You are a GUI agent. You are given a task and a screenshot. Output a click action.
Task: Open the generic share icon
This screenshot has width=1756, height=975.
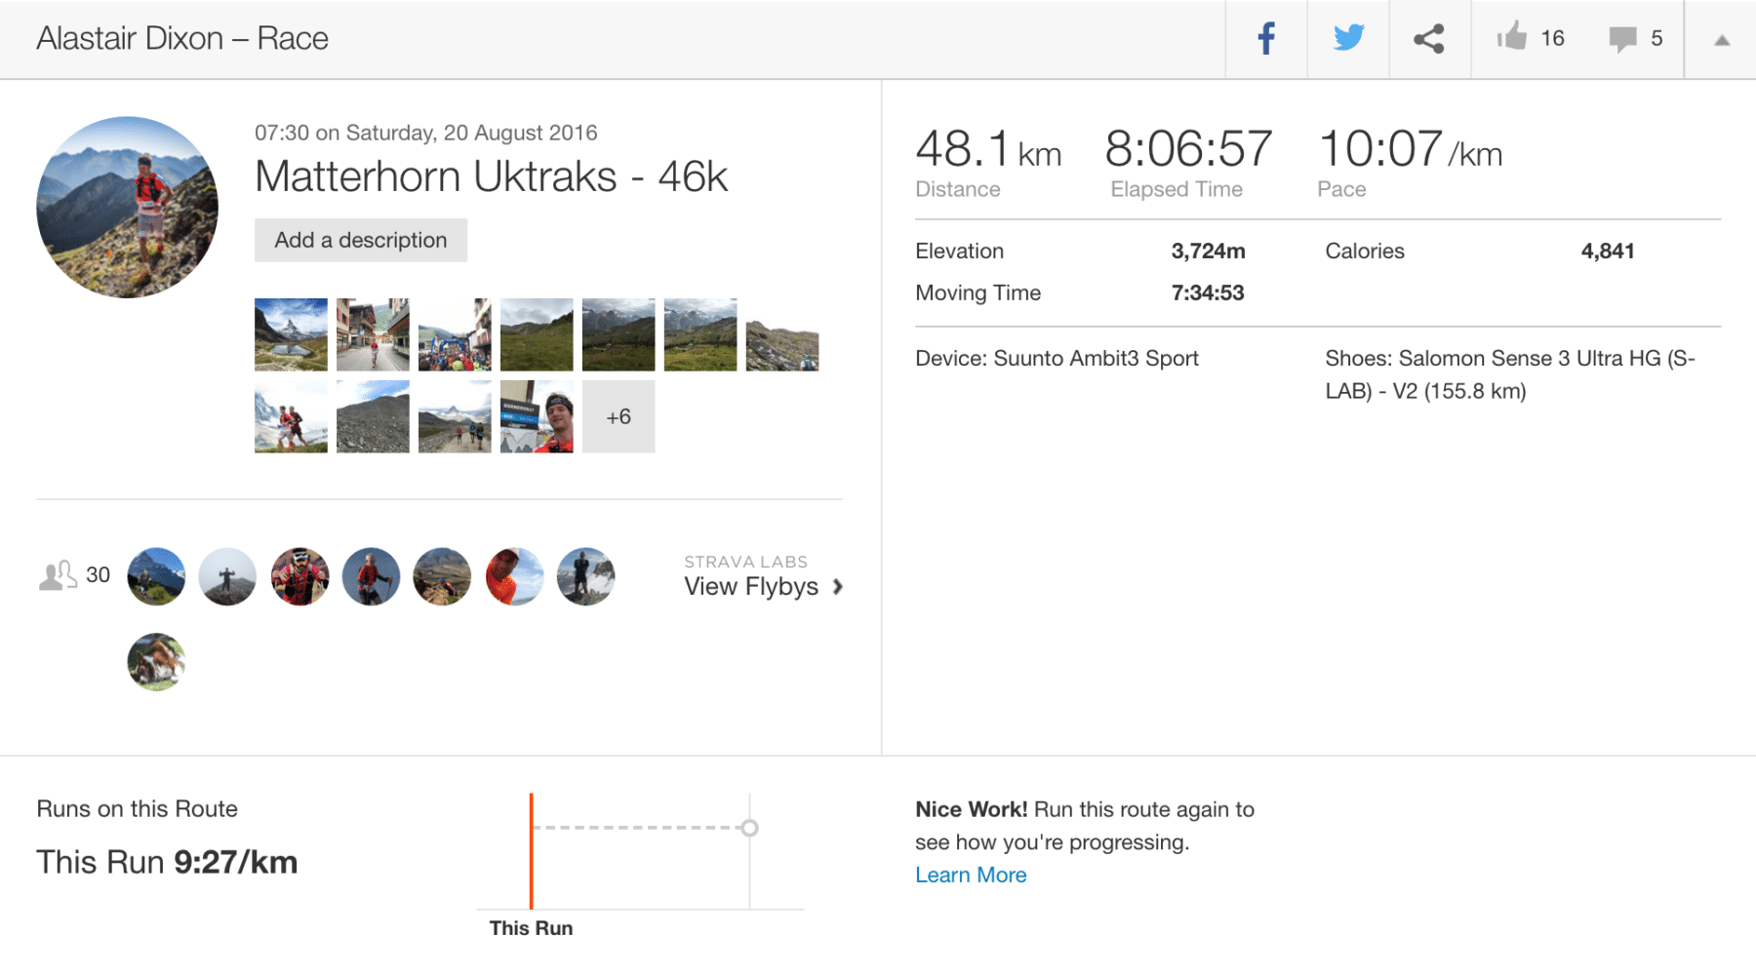[x=1429, y=39]
